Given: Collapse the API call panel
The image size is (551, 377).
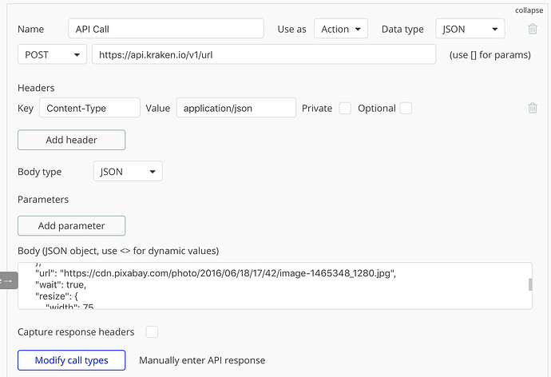Looking at the screenshot, I should pos(529,10).
